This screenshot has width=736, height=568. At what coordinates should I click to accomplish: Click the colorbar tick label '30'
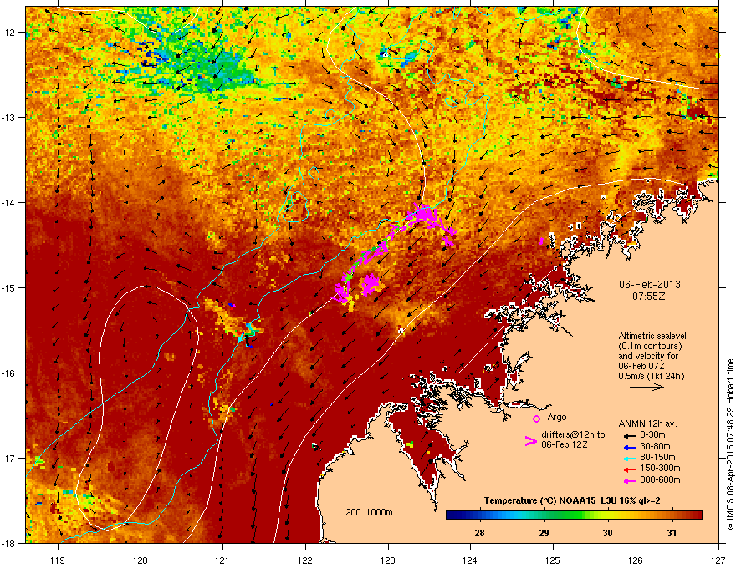click(x=607, y=533)
